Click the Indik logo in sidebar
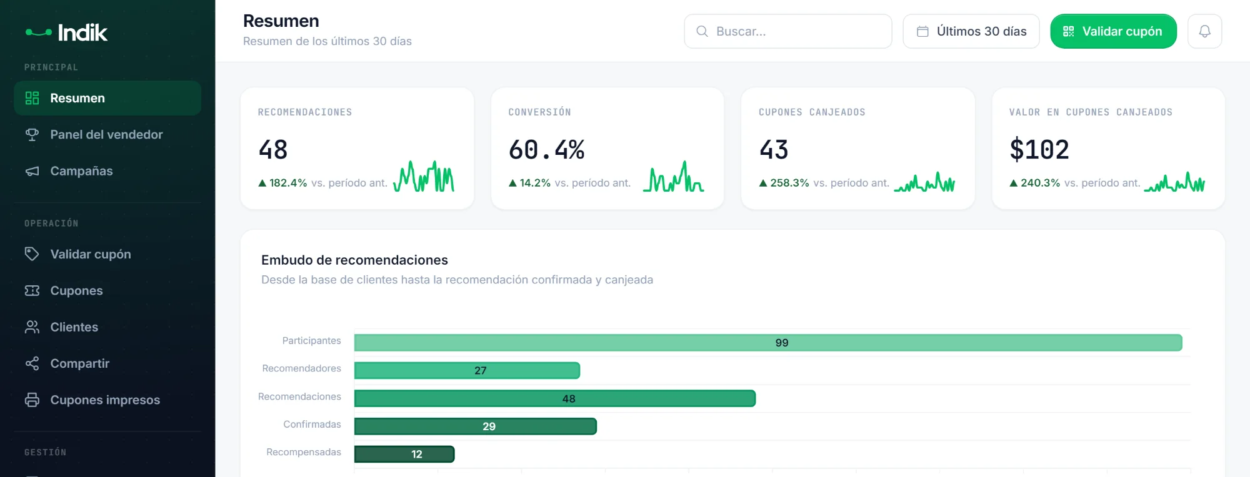This screenshot has width=1250, height=477. point(66,32)
